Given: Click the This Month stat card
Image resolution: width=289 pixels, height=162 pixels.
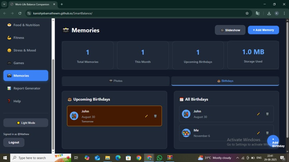Looking at the screenshot, I should pyautogui.click(x=143, y=55).
